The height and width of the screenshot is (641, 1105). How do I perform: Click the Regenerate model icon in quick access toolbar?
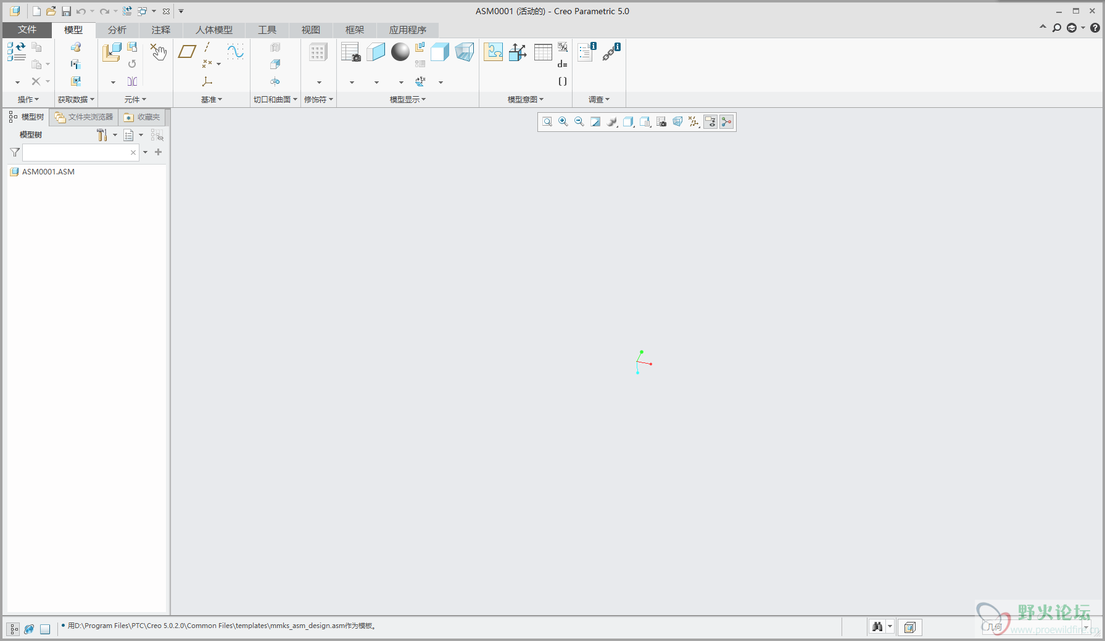coord(127,11)
